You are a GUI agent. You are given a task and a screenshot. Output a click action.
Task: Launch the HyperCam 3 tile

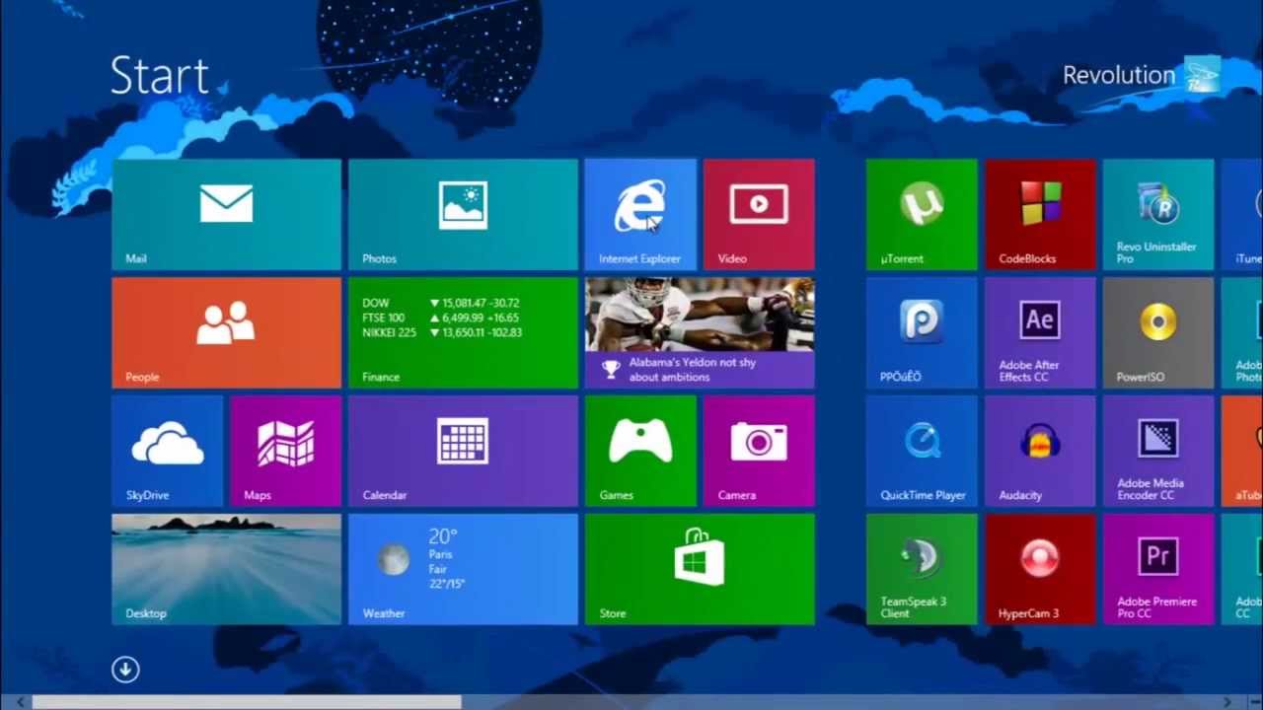(1040, 569)
